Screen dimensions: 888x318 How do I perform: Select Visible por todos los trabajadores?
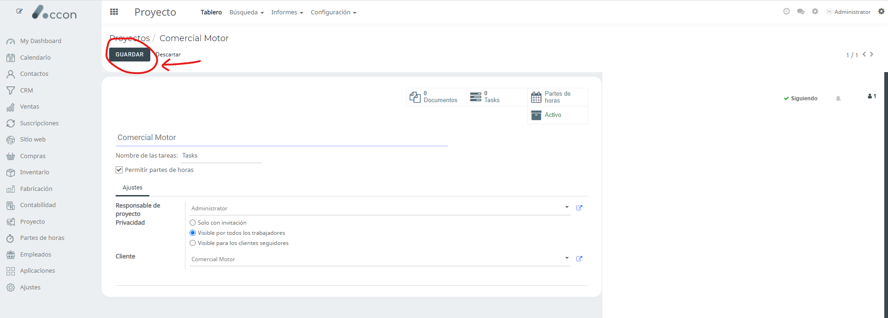(x=192, y=233)
